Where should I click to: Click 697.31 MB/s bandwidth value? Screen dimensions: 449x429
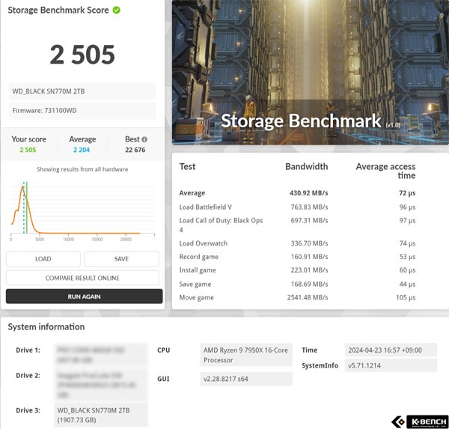[x=309, y=220]
